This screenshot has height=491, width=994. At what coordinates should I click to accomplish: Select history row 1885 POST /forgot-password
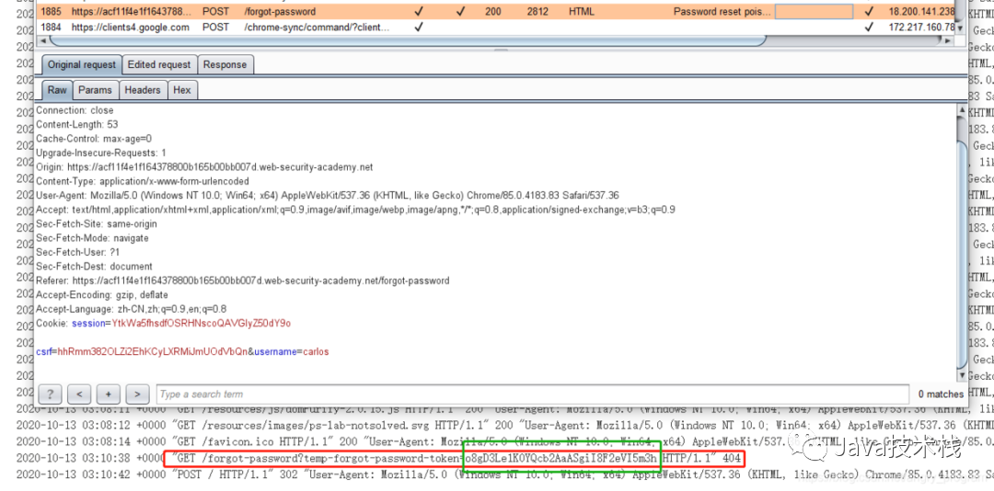tap(496, 11)
